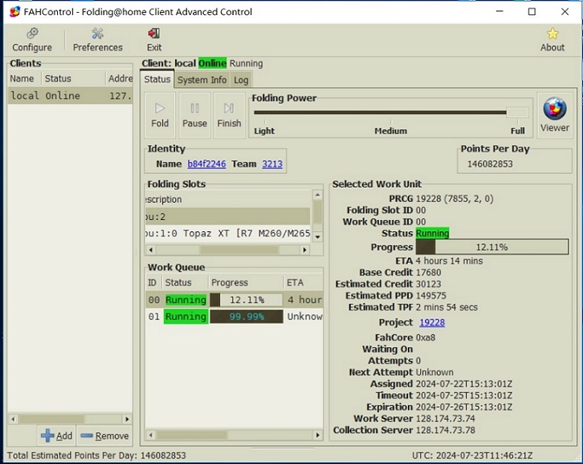Click the selected work unit Running status
This screenshot has width=583, height=464.
433,233
